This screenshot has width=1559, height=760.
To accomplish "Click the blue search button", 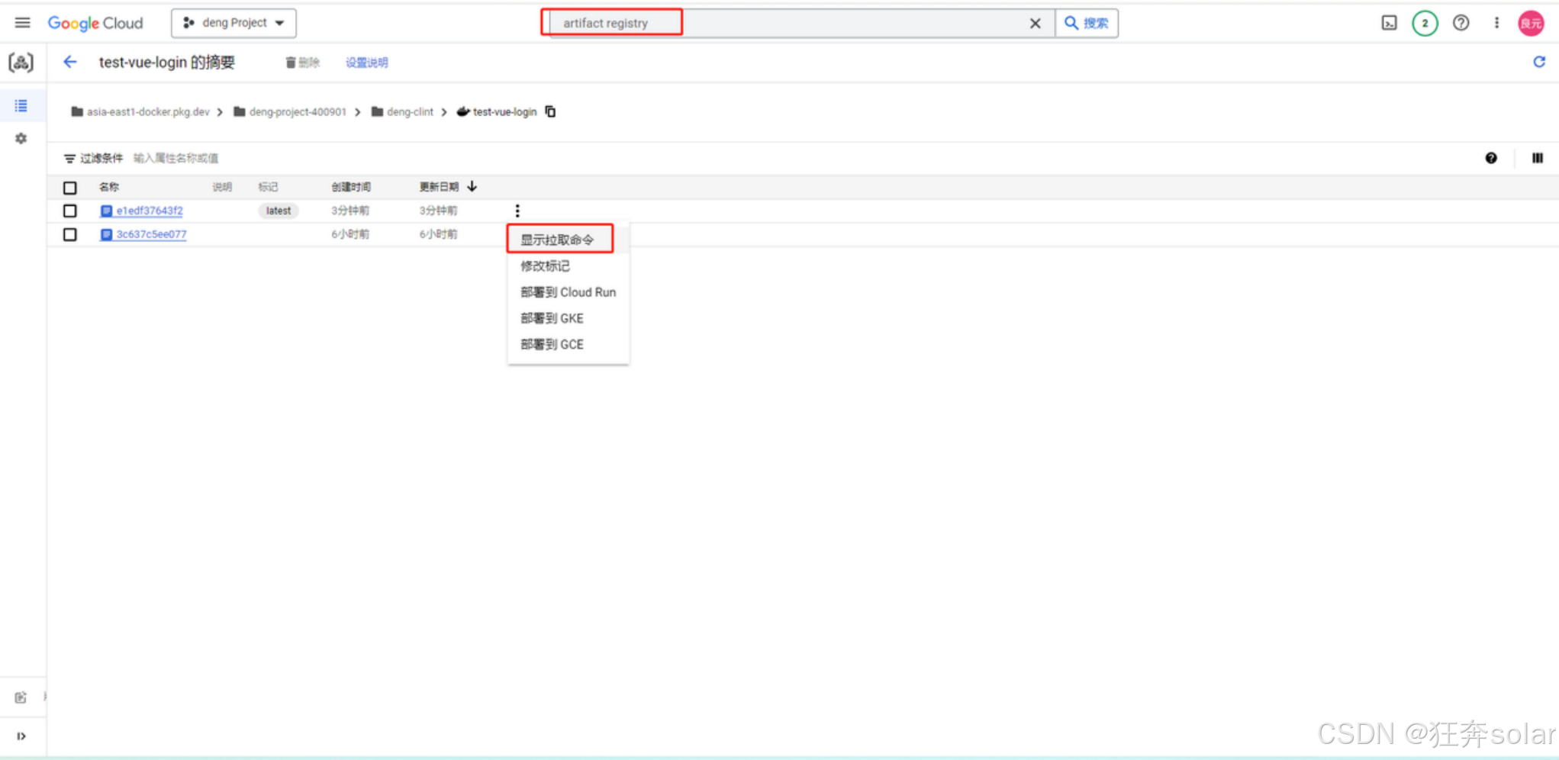I will click(x=1087, y=23).
